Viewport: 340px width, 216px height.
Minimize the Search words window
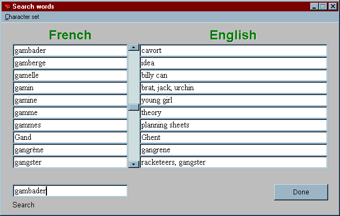click(315, 6)
